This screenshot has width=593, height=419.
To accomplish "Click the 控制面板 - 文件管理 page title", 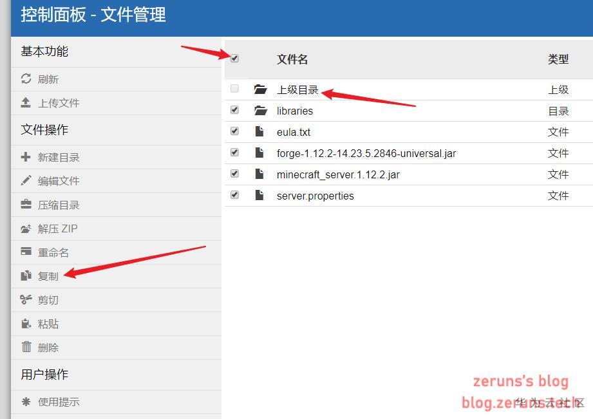I will coord(93,15).
